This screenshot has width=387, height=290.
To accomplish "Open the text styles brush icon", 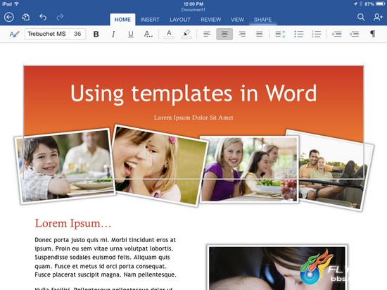I will pyautogui.click(x=14, y=34).
